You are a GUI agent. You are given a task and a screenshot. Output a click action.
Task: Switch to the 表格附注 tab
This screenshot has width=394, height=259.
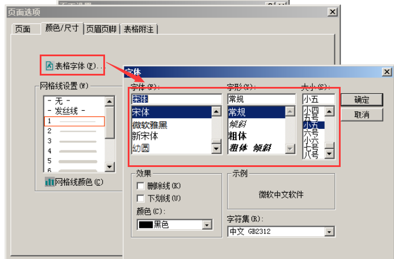click(x=139, y=29)
